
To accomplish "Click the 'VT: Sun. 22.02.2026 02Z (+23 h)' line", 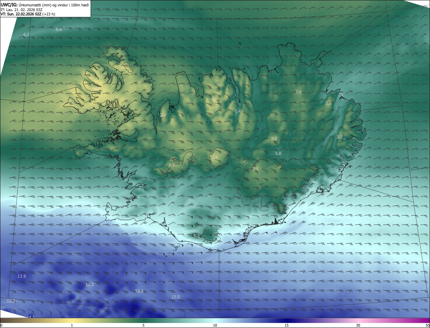I will (x=28, y=14).
